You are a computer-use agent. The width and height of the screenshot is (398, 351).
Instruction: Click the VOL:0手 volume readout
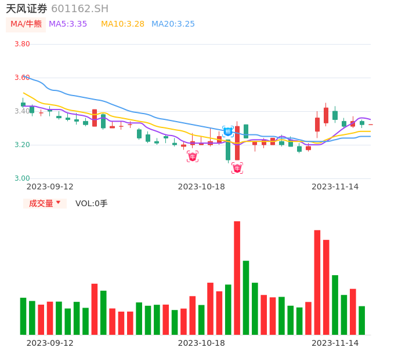click(92, 203)
